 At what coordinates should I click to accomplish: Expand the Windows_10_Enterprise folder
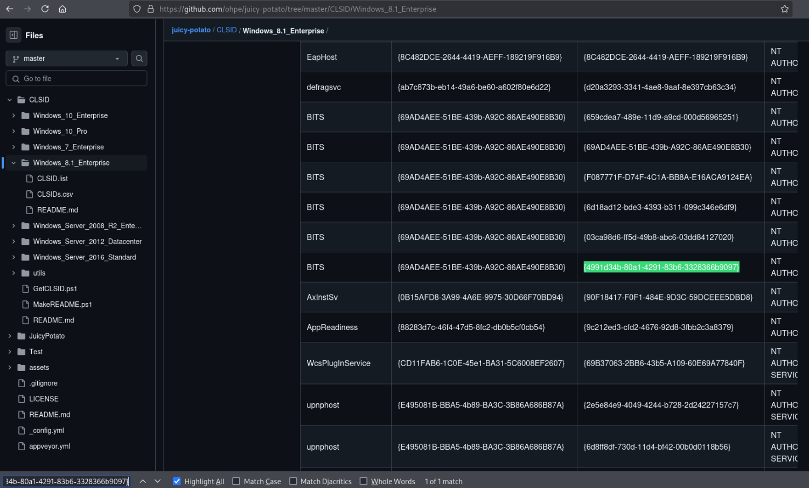(x=13, y=115)
